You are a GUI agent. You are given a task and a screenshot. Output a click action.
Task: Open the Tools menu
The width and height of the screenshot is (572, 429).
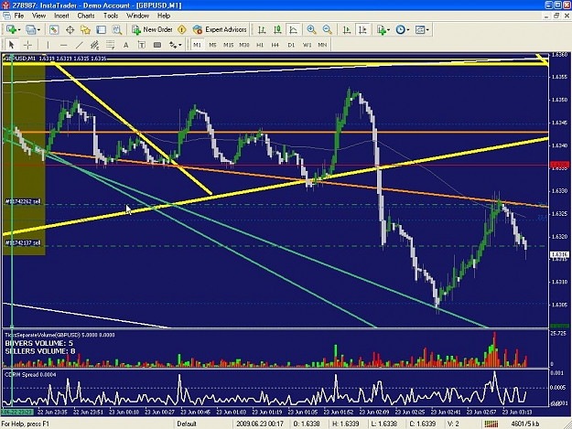[111, 16]
